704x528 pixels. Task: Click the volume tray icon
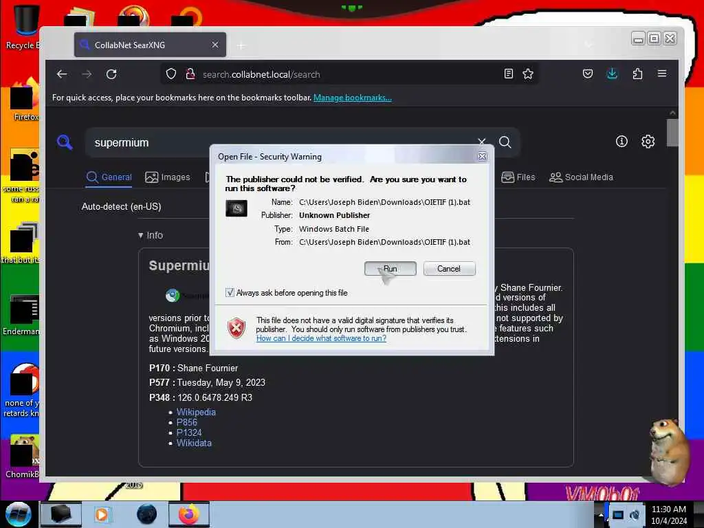(x=635, y=514)
